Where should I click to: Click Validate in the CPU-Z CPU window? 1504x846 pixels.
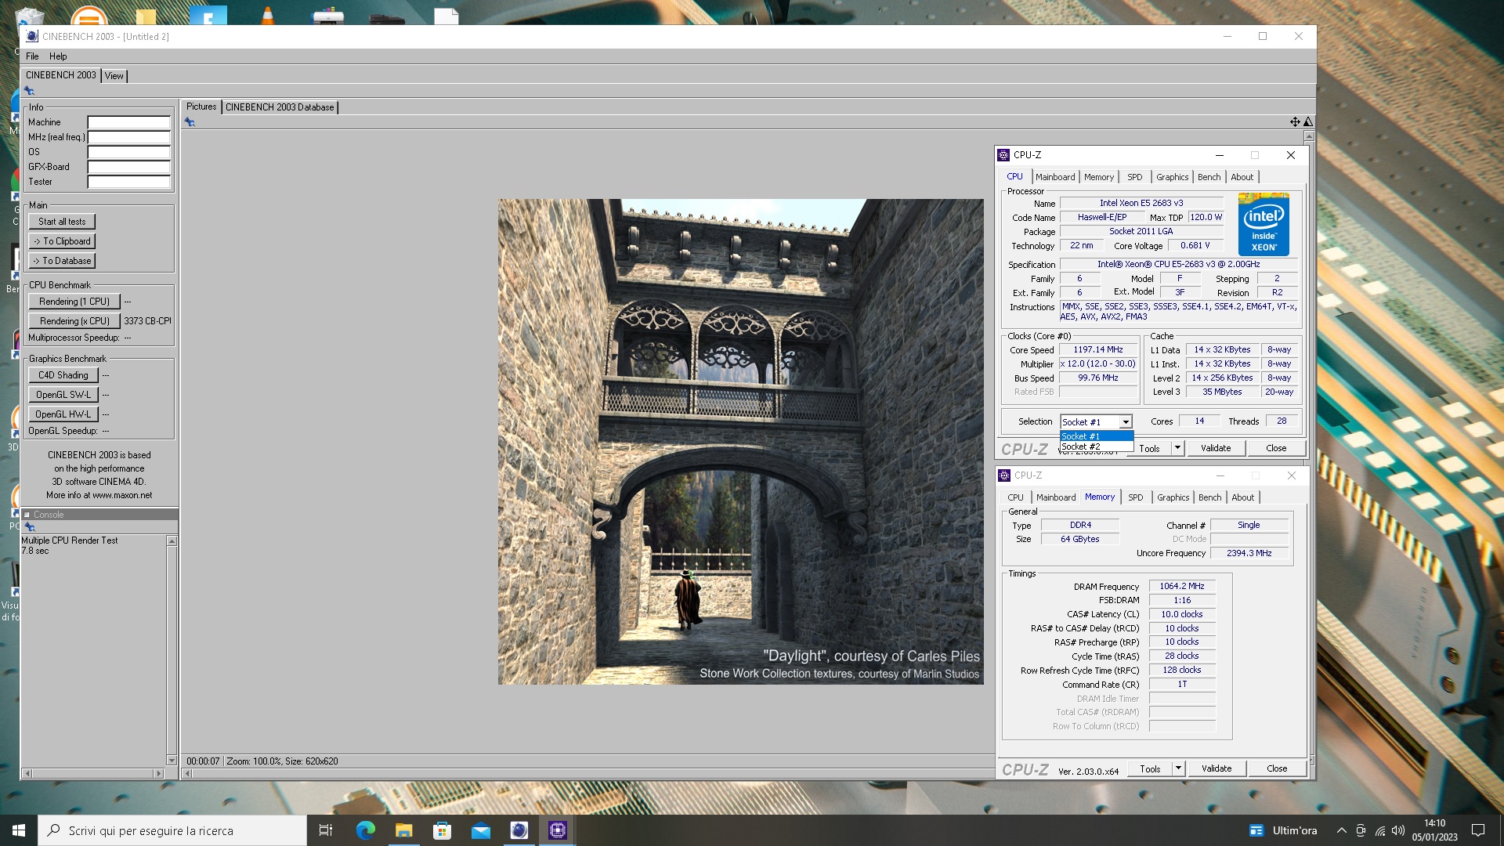1216,448
